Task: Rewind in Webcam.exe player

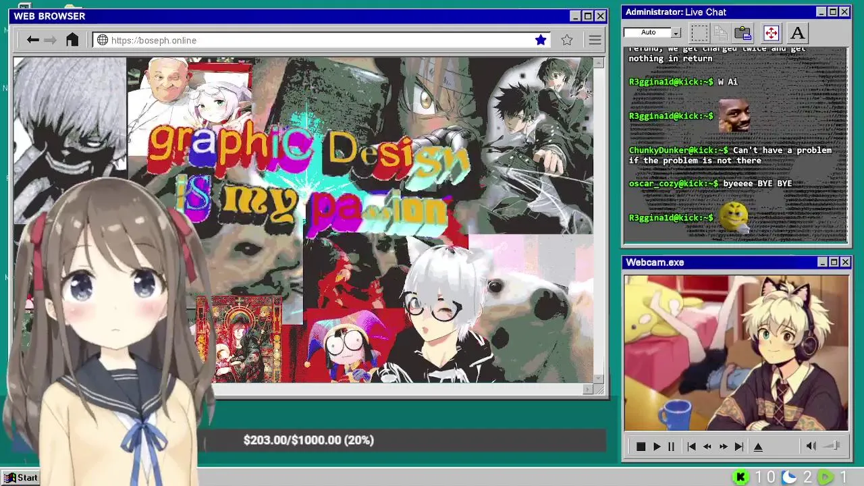Action: coord(707,447)
